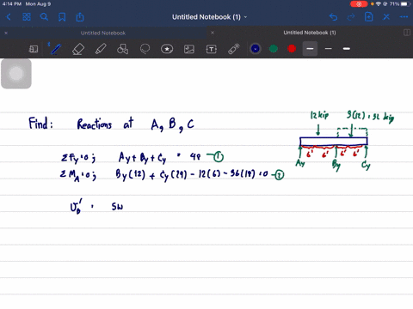The width and height of the screenshot is (413, 309).
Task: Select the Text box tool
Action: tap(212, 49)
